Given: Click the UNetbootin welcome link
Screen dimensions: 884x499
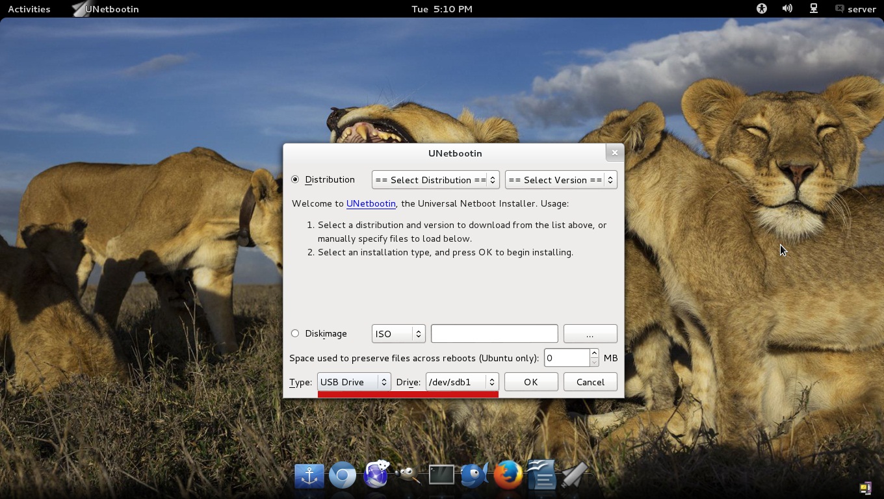Looking at the screenshot, I should [370, 203].
